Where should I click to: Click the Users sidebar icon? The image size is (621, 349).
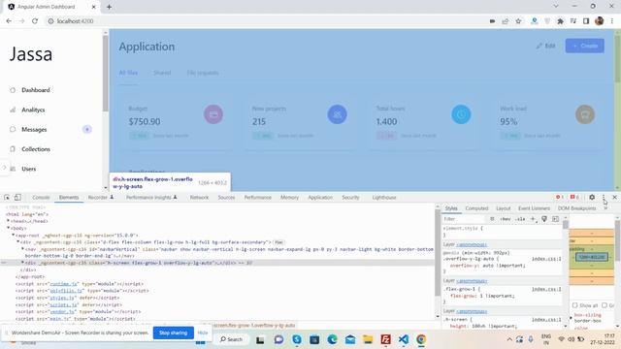pos(13,169)
